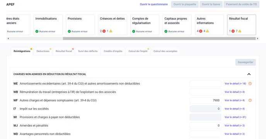Image resolution: width=266 pixels, height=139 pixels.
Task: Select the partially visible états financiers card
Action: click(x=18, y=25)
